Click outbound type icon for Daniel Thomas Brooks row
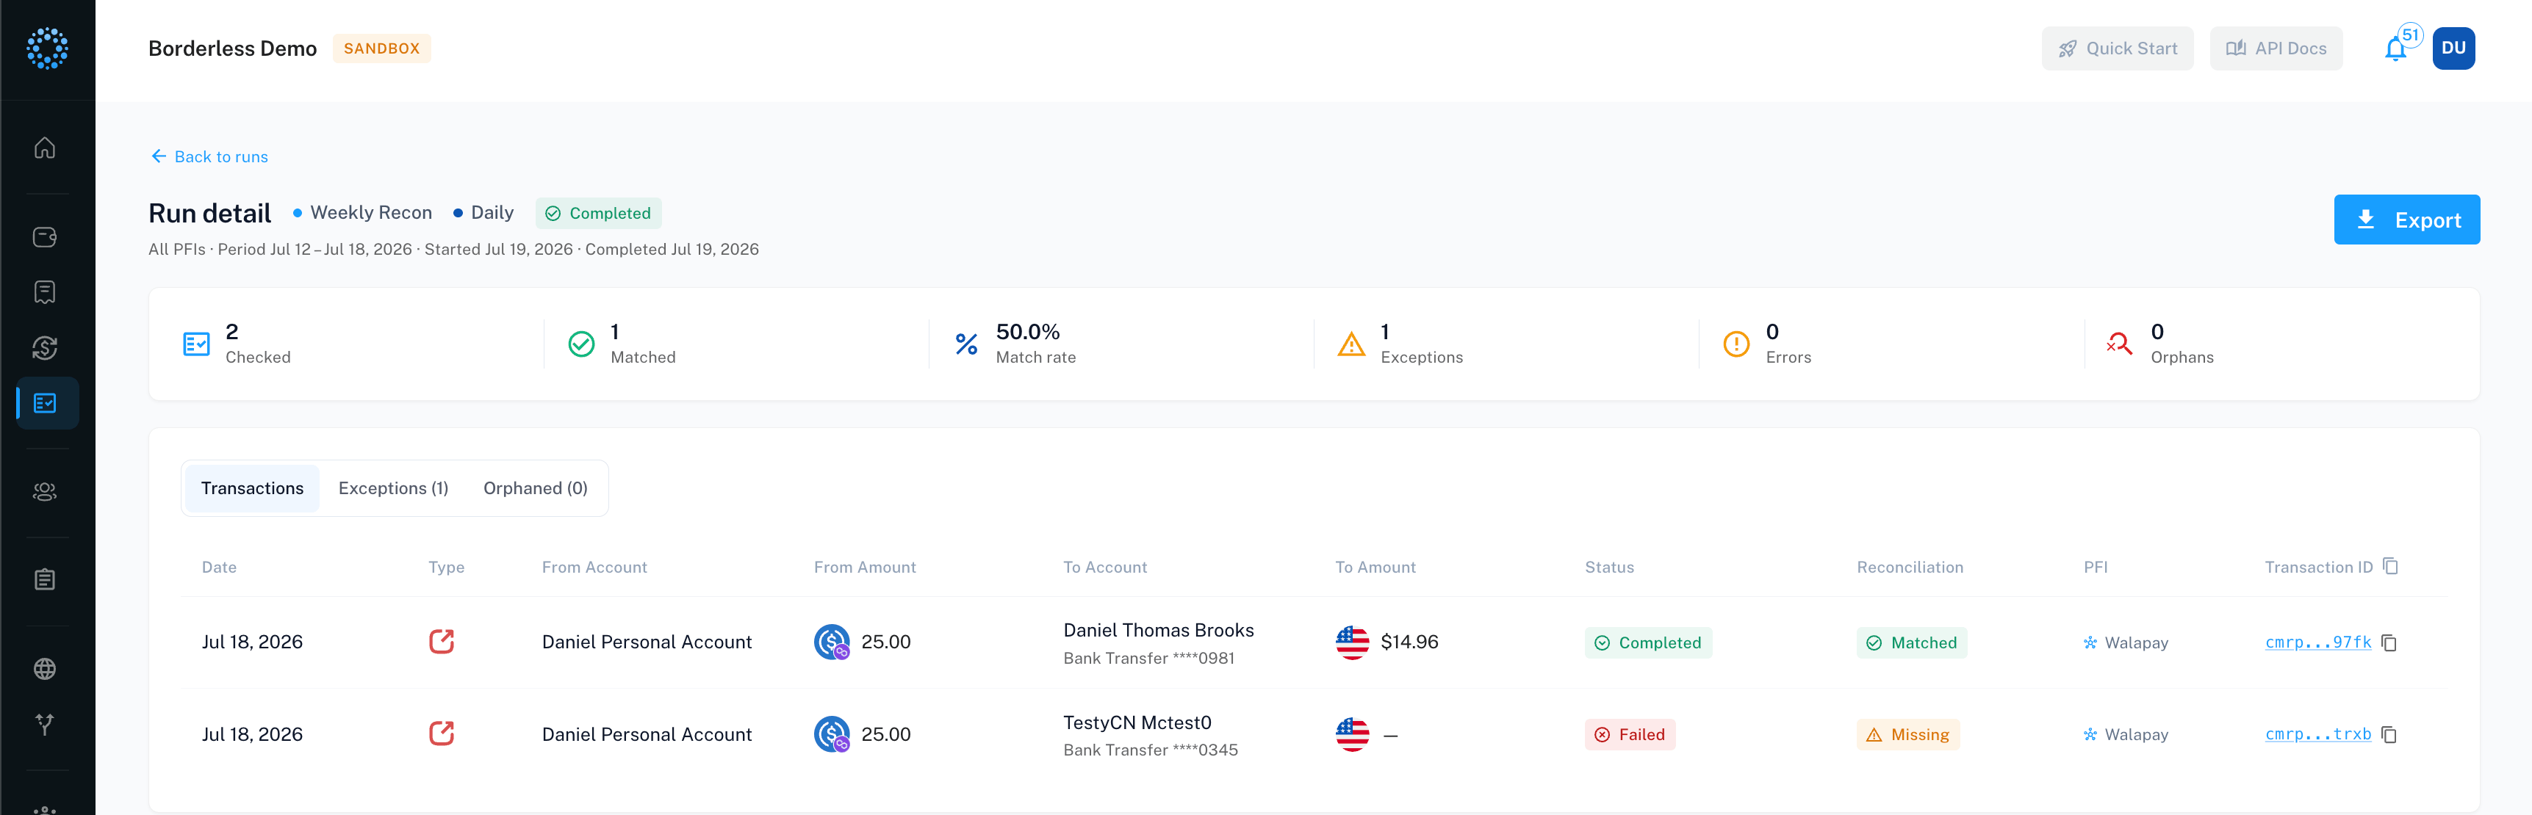 [x=442, y=641]
